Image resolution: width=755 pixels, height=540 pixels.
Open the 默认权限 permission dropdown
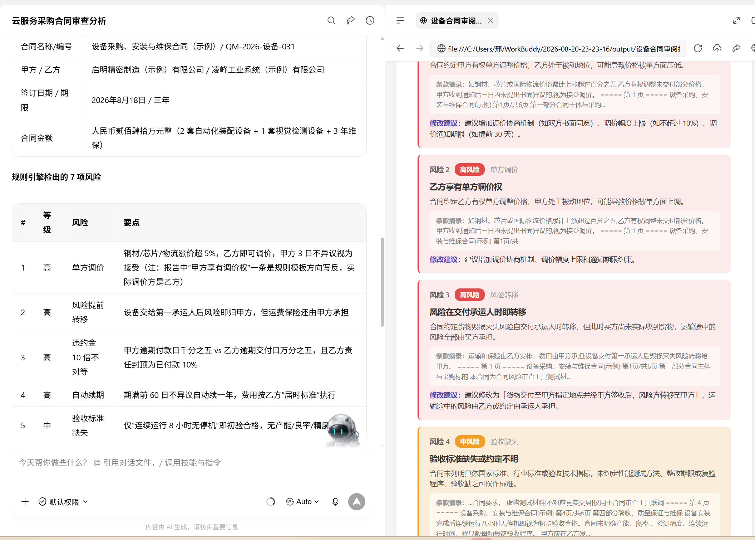63,502
